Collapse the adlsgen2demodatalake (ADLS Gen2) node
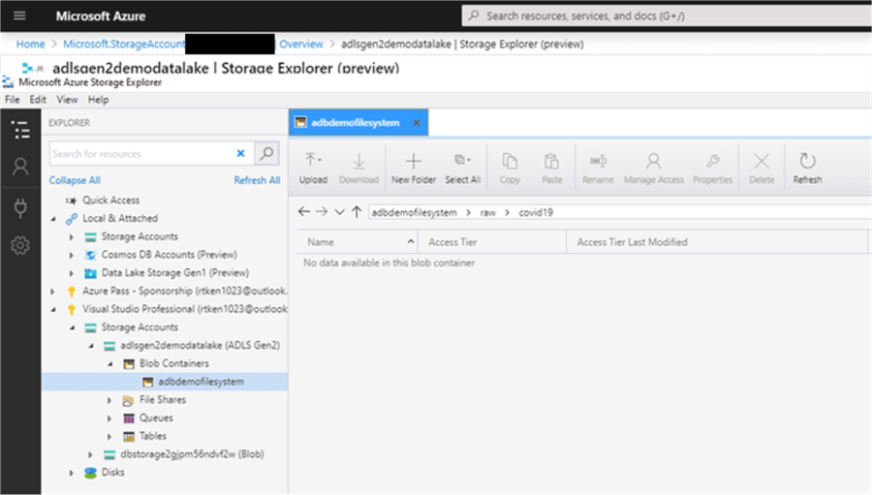This screenshot has width=872, height=495. click(x=91, y=346)
